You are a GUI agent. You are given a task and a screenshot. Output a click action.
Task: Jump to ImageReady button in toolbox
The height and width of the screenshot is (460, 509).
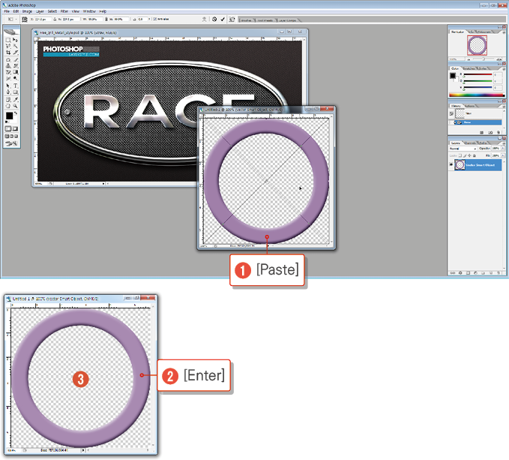point(12,143)
